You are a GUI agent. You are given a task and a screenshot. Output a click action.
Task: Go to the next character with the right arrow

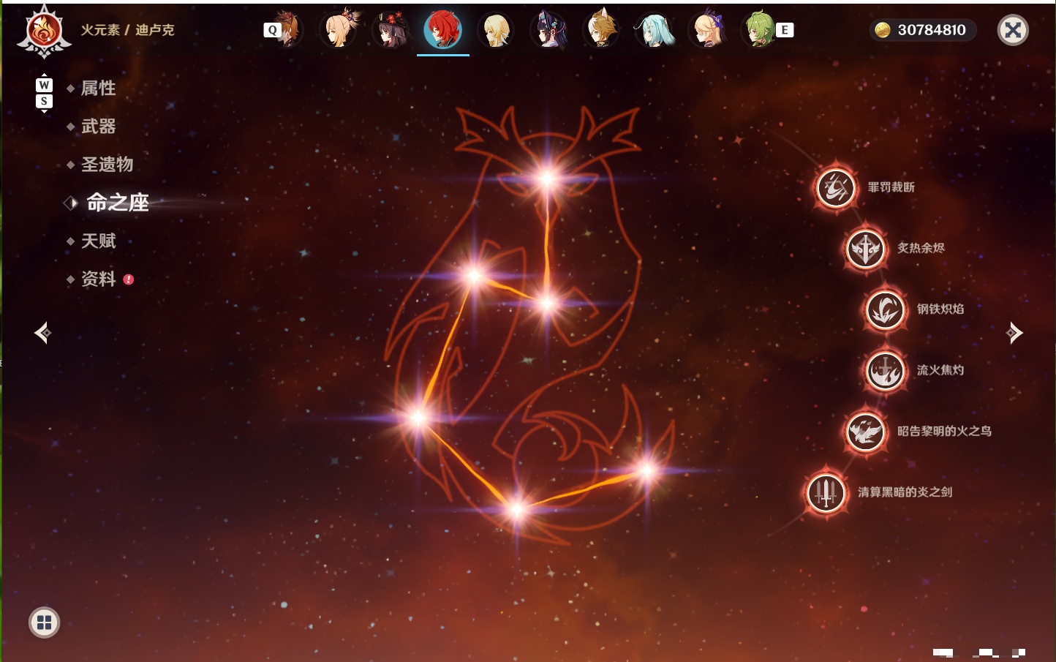[x=1014, y=333]
